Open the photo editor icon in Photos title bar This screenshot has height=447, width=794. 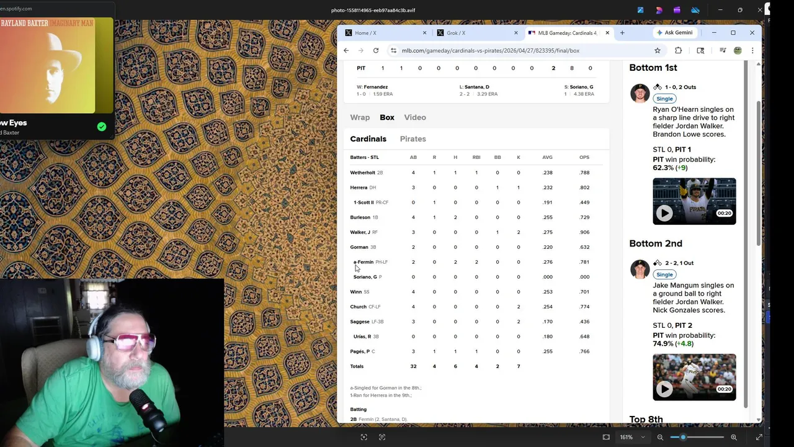(x=640, y=10)
